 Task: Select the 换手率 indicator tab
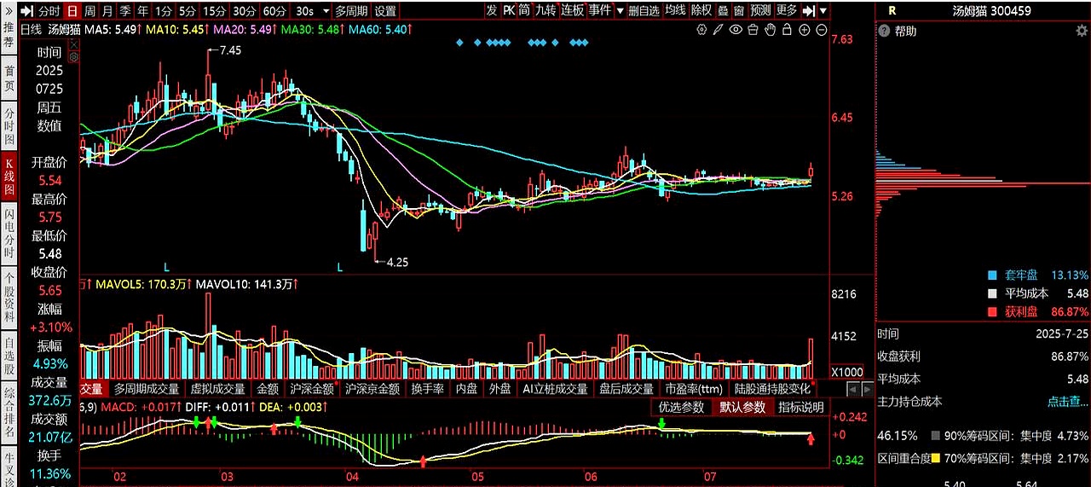point(427,389)
